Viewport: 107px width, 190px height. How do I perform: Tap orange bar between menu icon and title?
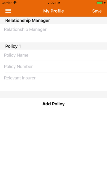[27, 11]
